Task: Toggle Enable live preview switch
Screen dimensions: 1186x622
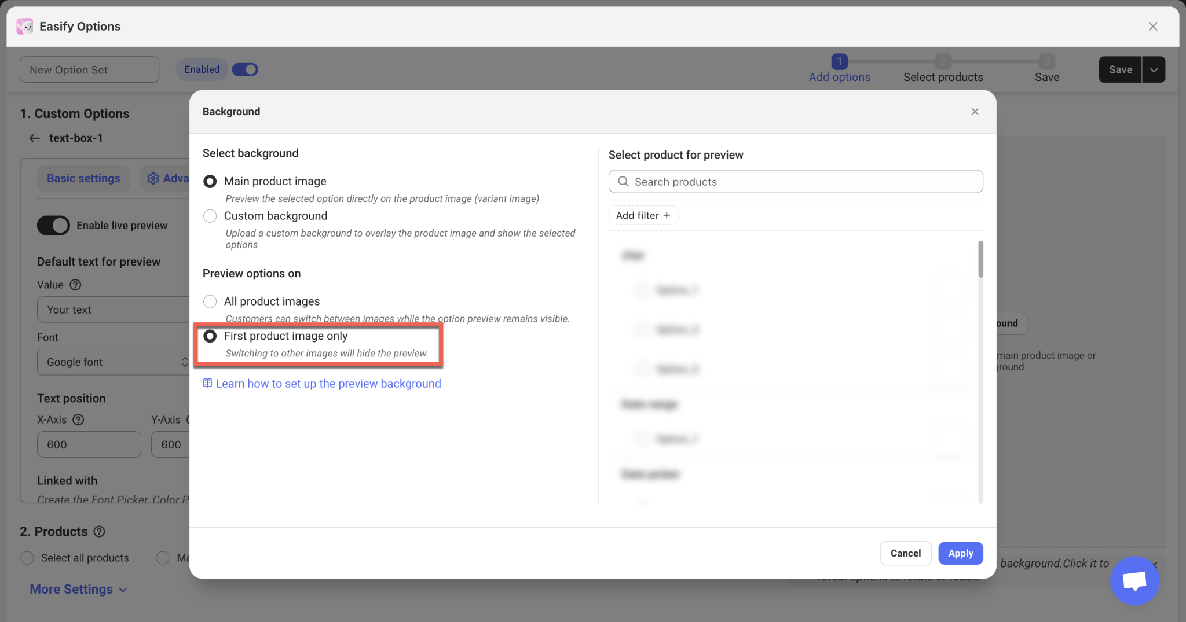Action: click(53, 226)
